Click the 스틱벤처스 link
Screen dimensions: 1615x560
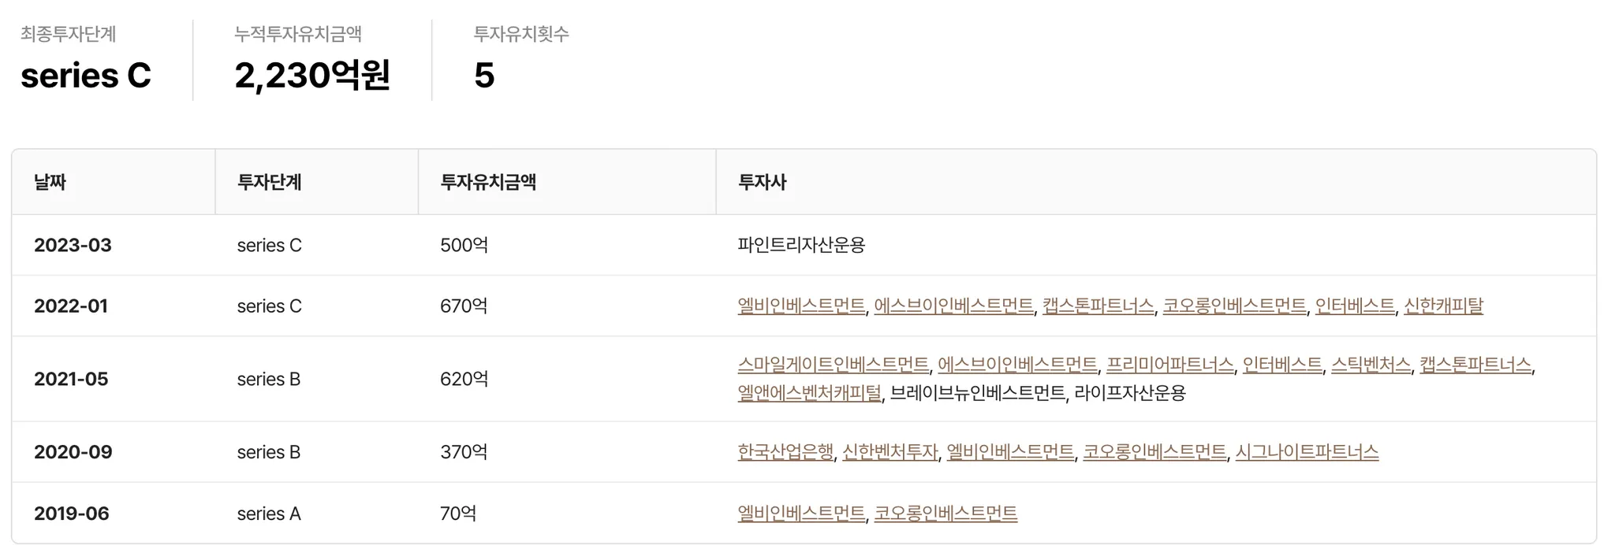click(1371, 365)
